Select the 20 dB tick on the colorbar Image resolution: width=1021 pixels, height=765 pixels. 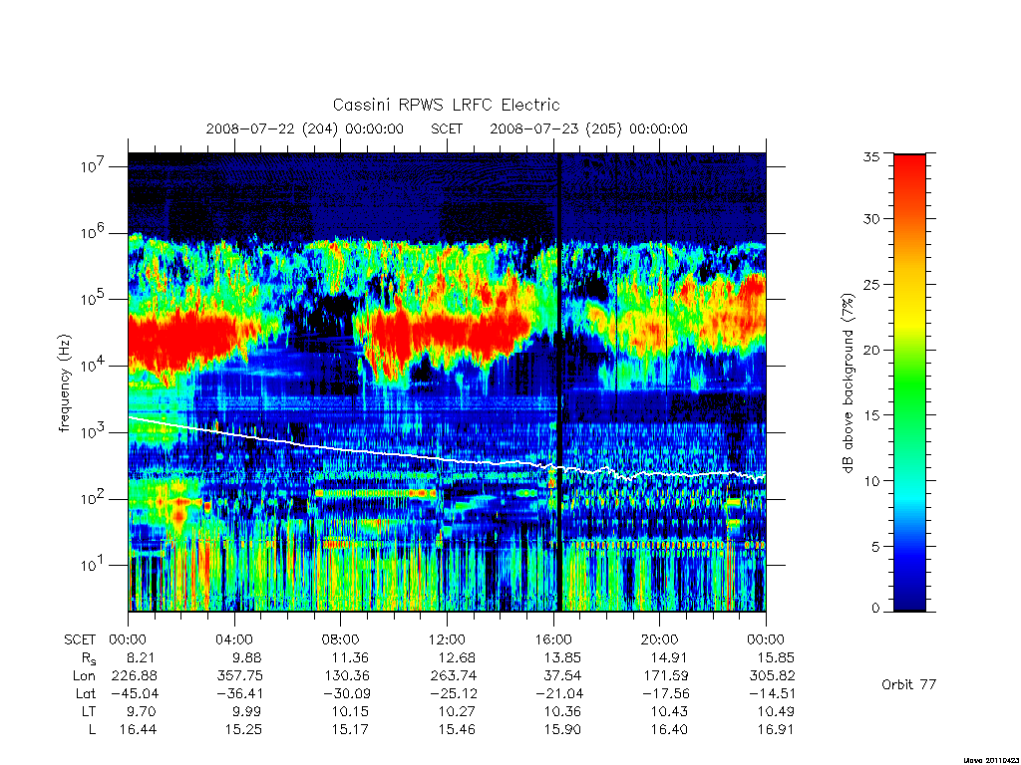click(x=871, y=350)
